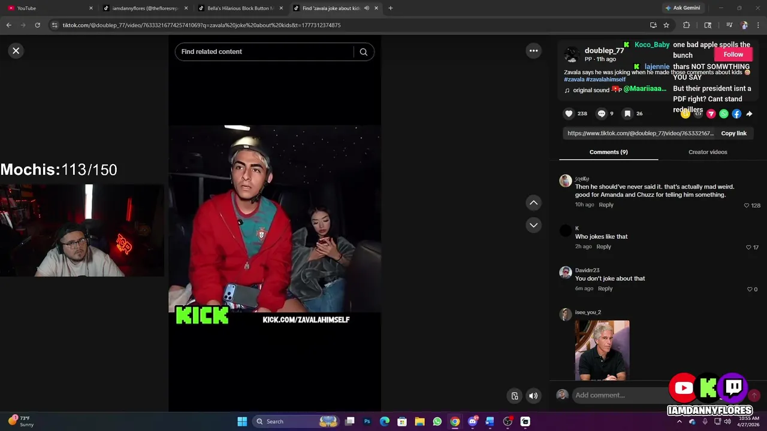Toggle auto-scroll icon beside volume button
The height and width of the screenshot is (431, 767).
[514, 396]
